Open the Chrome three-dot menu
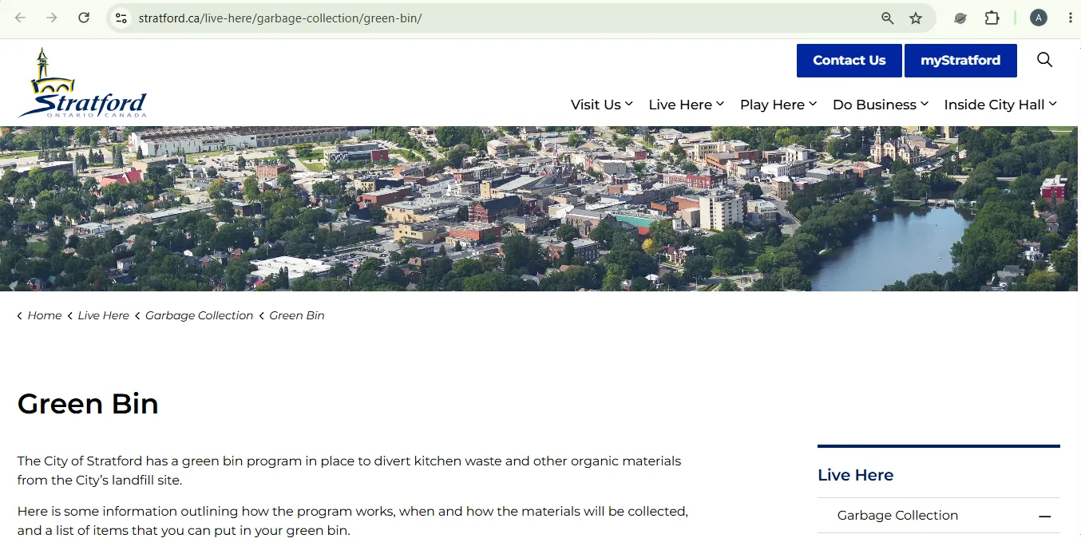This screenshot has height=542, width=1081. click(x=1070, y=18)
